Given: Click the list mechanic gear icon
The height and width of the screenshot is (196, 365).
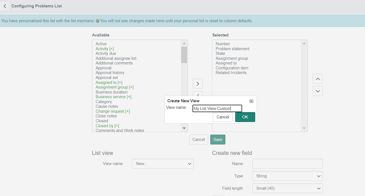Looking at the screenshot, I should coord(97,21).
